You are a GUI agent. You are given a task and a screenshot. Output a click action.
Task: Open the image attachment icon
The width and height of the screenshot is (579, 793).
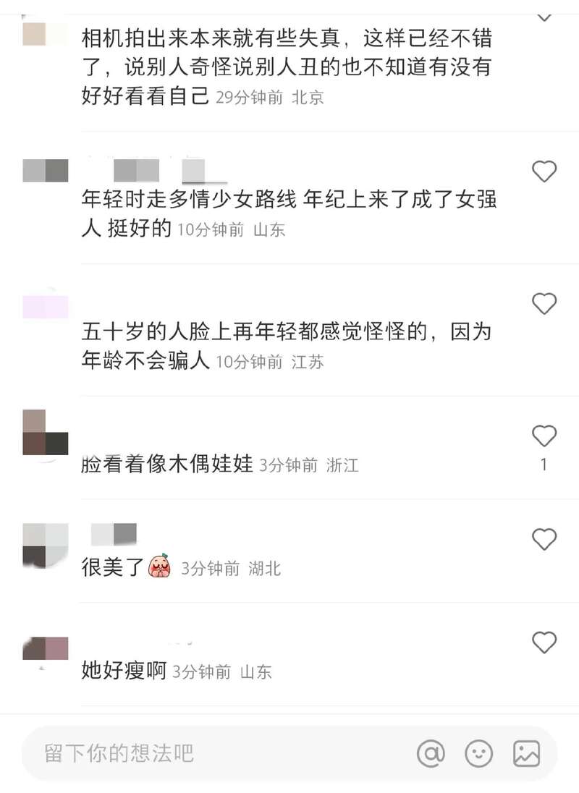click(x=526, y=753)
